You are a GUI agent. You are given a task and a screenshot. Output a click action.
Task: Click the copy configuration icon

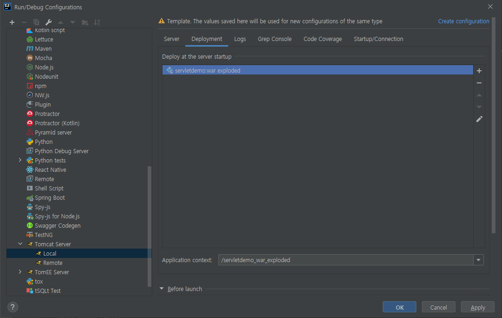pyautogui.click(x=36, y=22)
